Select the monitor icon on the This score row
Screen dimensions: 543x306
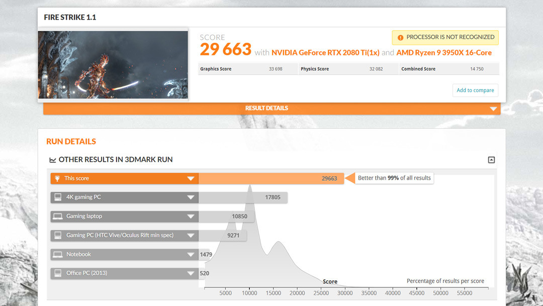(x=57, y=178)
